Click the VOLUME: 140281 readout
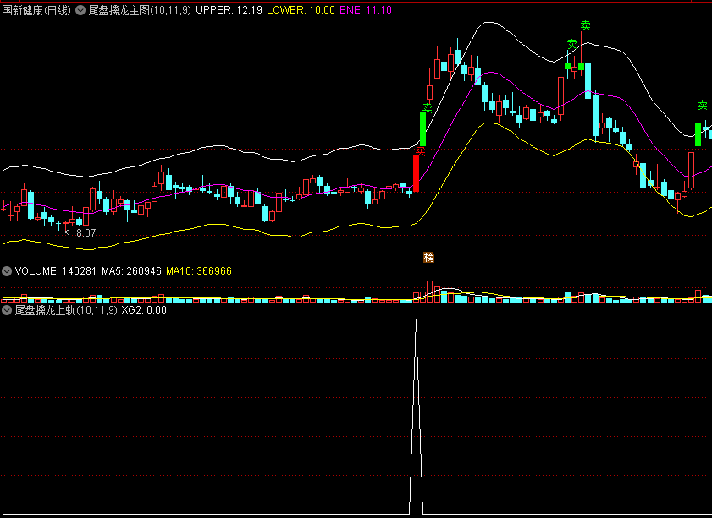Viewport: 712px width, 518px height. 56,271
